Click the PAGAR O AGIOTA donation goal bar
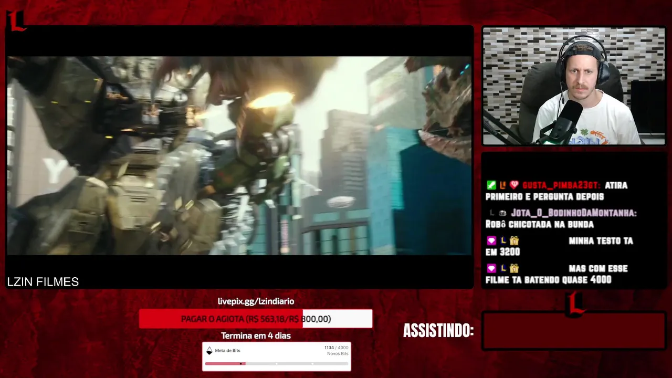Screen dimensions: 672x378 pos(256,319)
